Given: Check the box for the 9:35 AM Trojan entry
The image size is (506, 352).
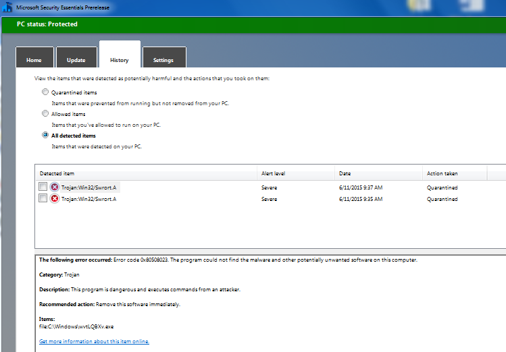Looking at the screenshot, I should tap(43, 198).
